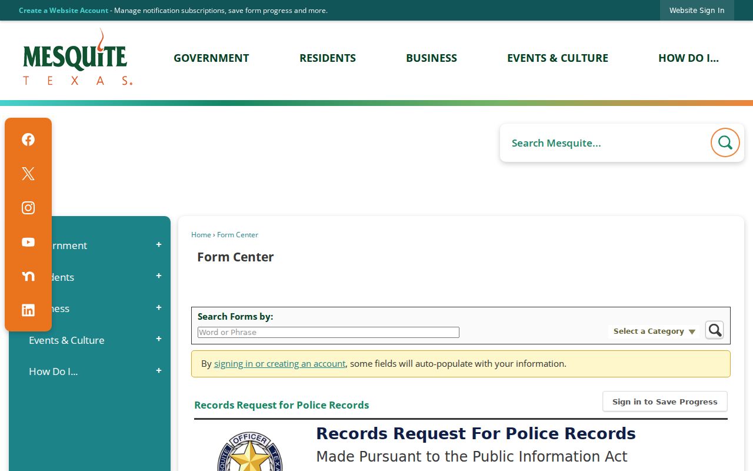Open the Select a Category dropdown
The width and height of the screenshot is (753, 471).
(x=654, y=331)
